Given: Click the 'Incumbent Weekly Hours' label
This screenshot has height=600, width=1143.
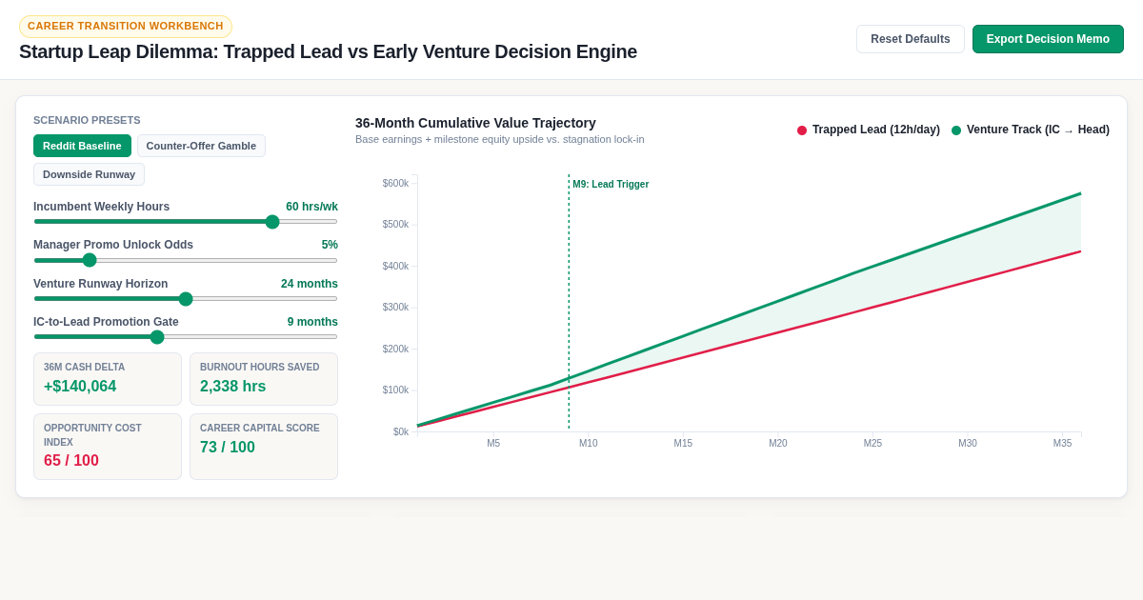Looking at the screenshot, I should tap(102, 207).
